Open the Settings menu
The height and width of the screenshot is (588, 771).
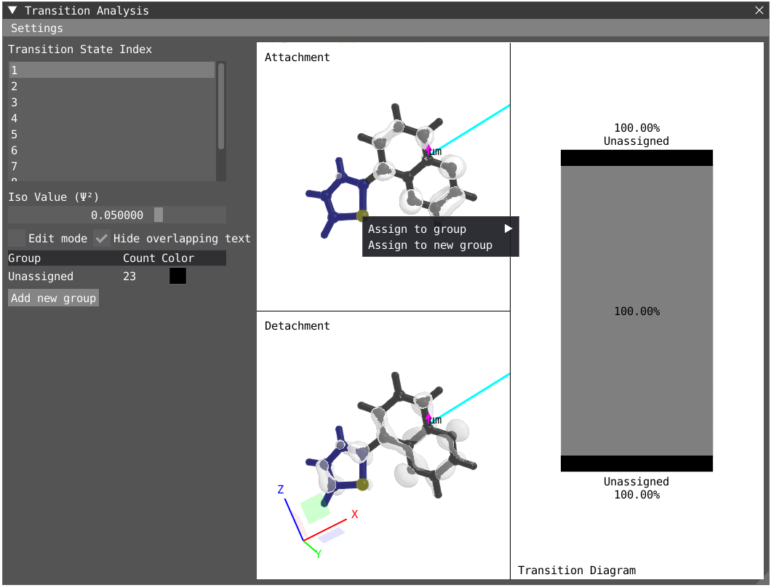point(37,28)
